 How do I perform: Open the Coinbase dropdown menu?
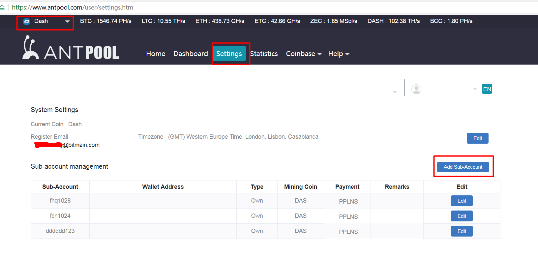point(303,54)
